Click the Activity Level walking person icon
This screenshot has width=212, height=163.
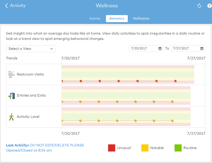click(x=11, y=117)
